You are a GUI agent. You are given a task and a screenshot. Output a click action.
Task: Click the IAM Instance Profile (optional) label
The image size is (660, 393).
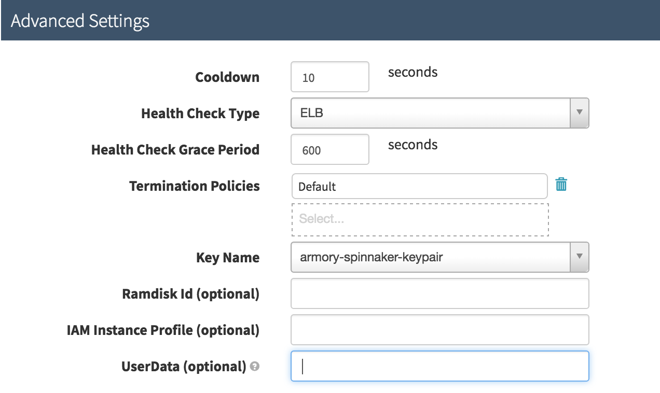click(163, 330)
